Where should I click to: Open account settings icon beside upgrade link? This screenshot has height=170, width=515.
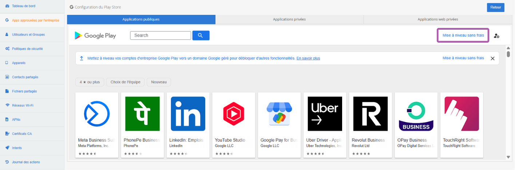click(496, 36)
